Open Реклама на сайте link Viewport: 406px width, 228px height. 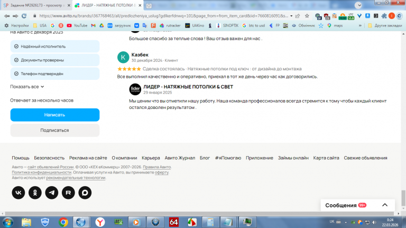pos(88,158)
